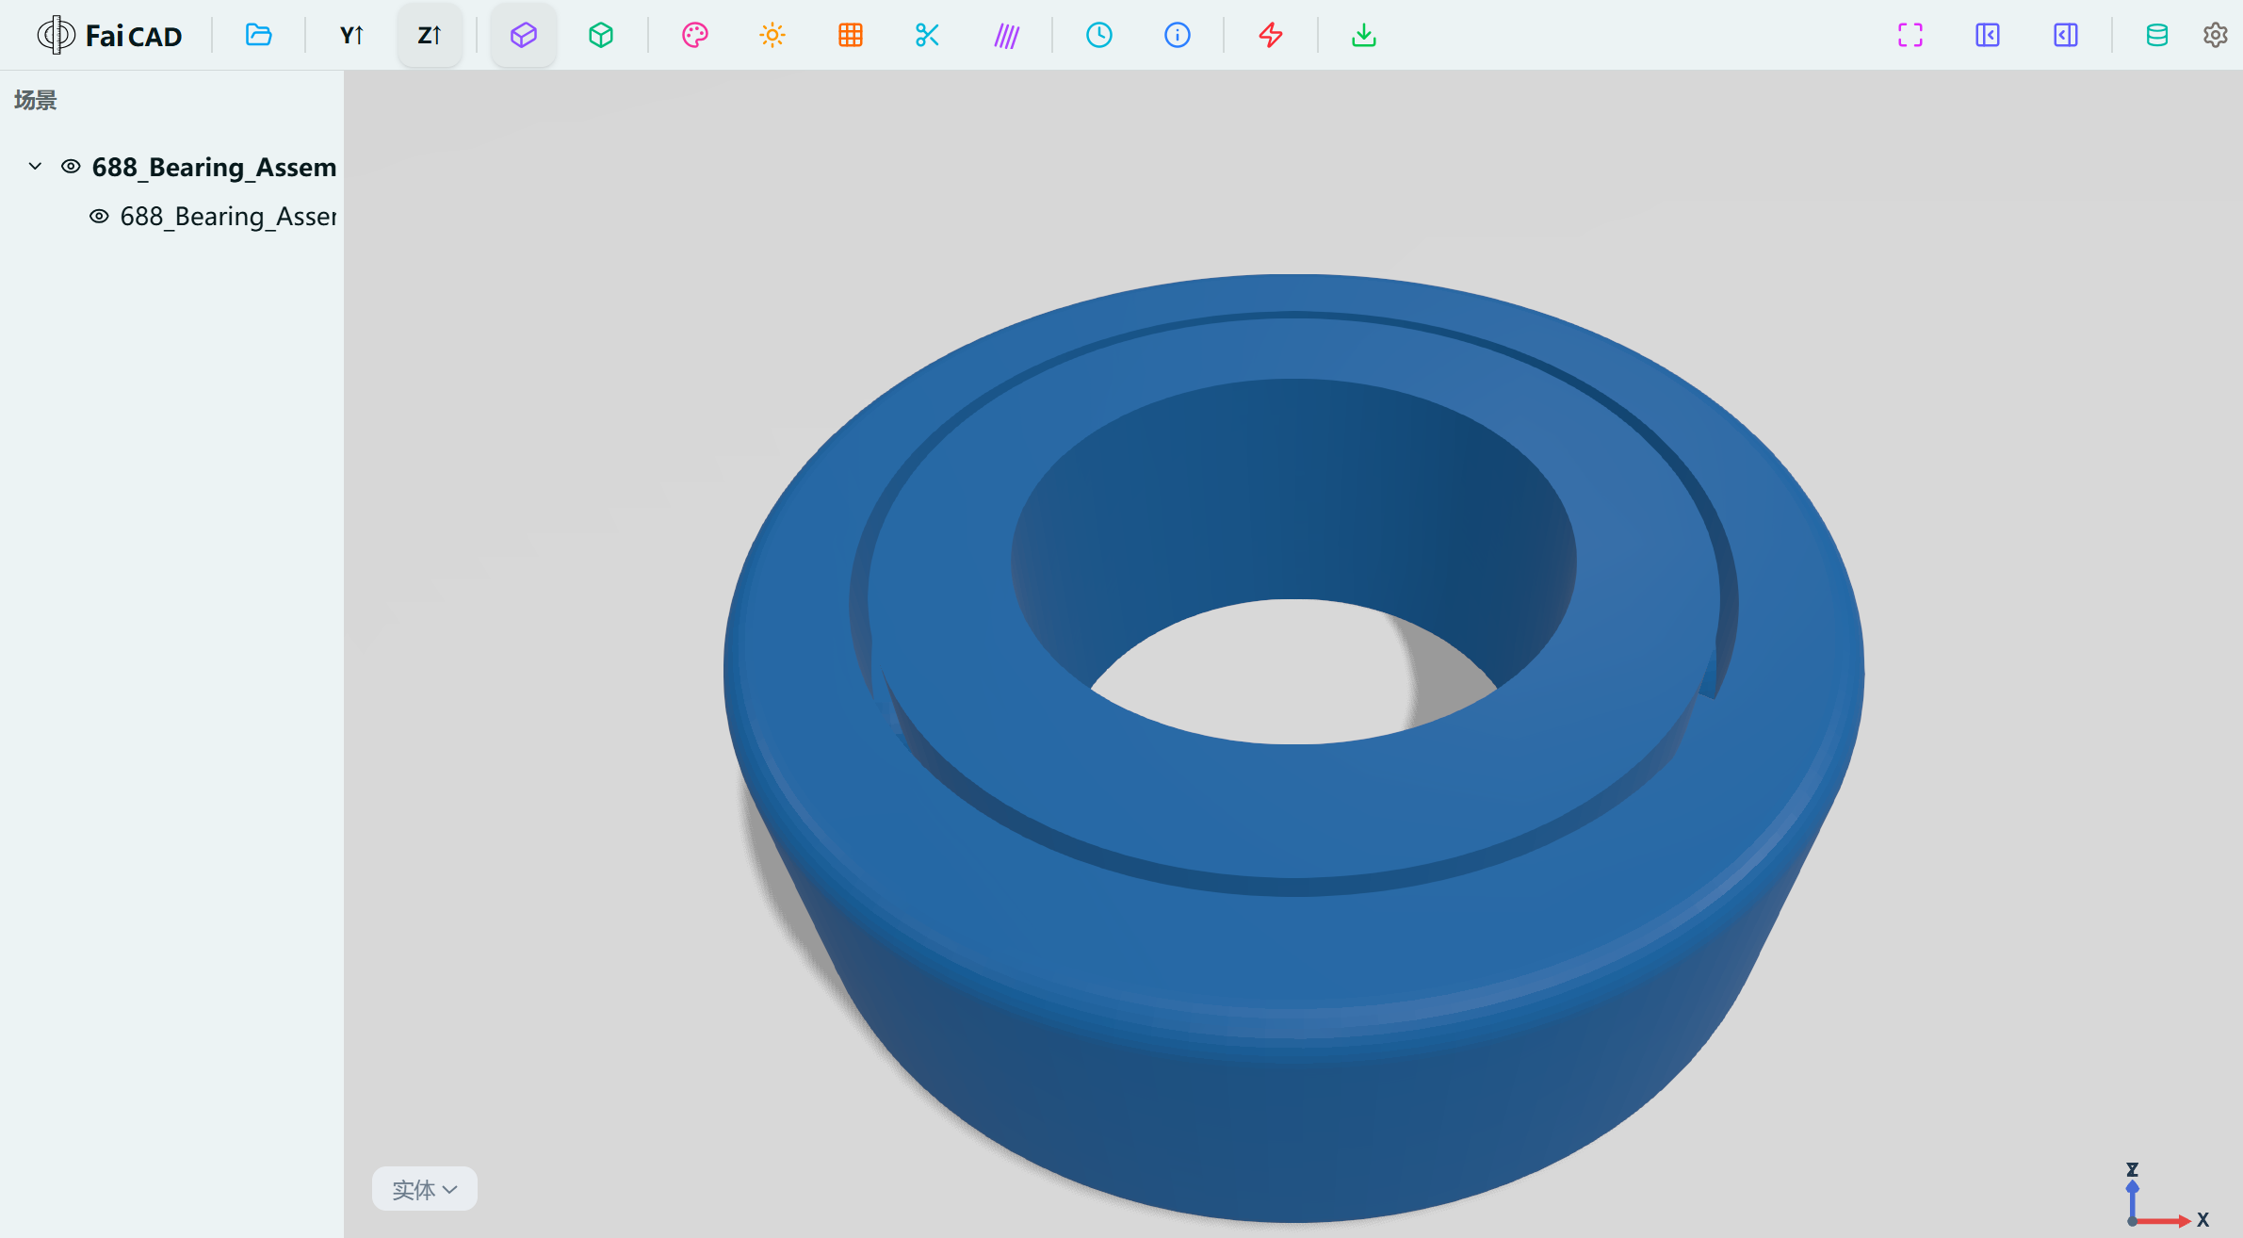Select the child 688_Bearing_Asser tree item
2243x1238 pixels.
(x=228, y=217)
